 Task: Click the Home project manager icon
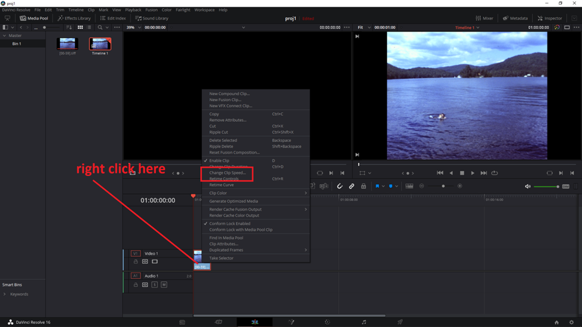(556, 323)
